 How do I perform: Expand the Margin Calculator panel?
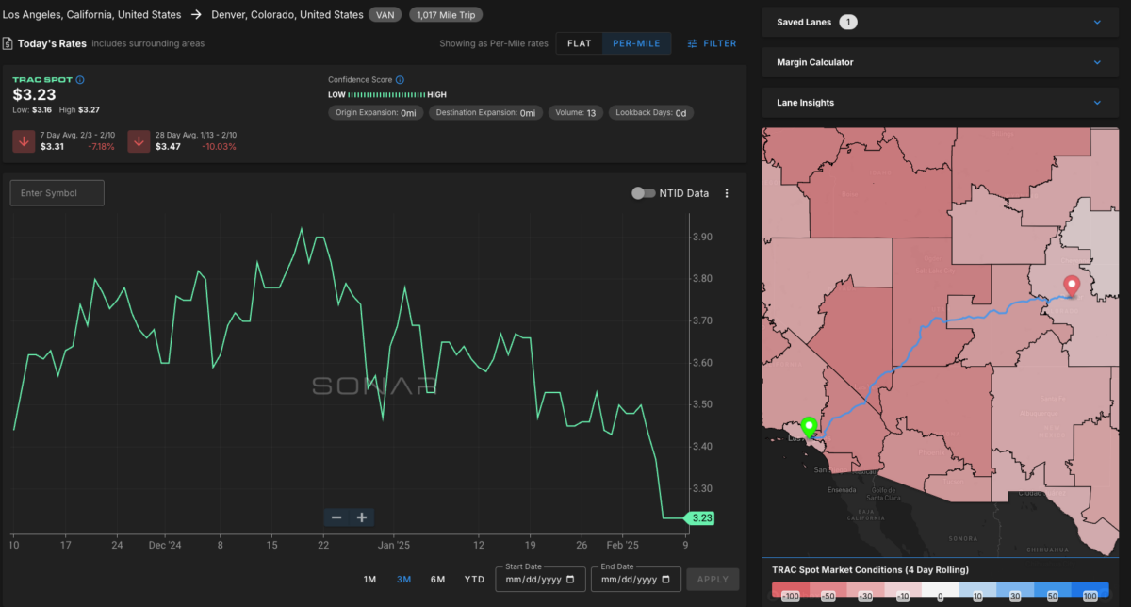pos(1097,62)
